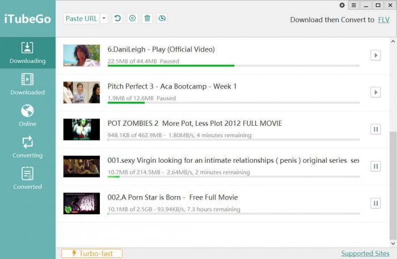Viewport: 397px width, 259px height.
Task: Resume the DaniLeigh Play download
Action: tap(375, 56)
